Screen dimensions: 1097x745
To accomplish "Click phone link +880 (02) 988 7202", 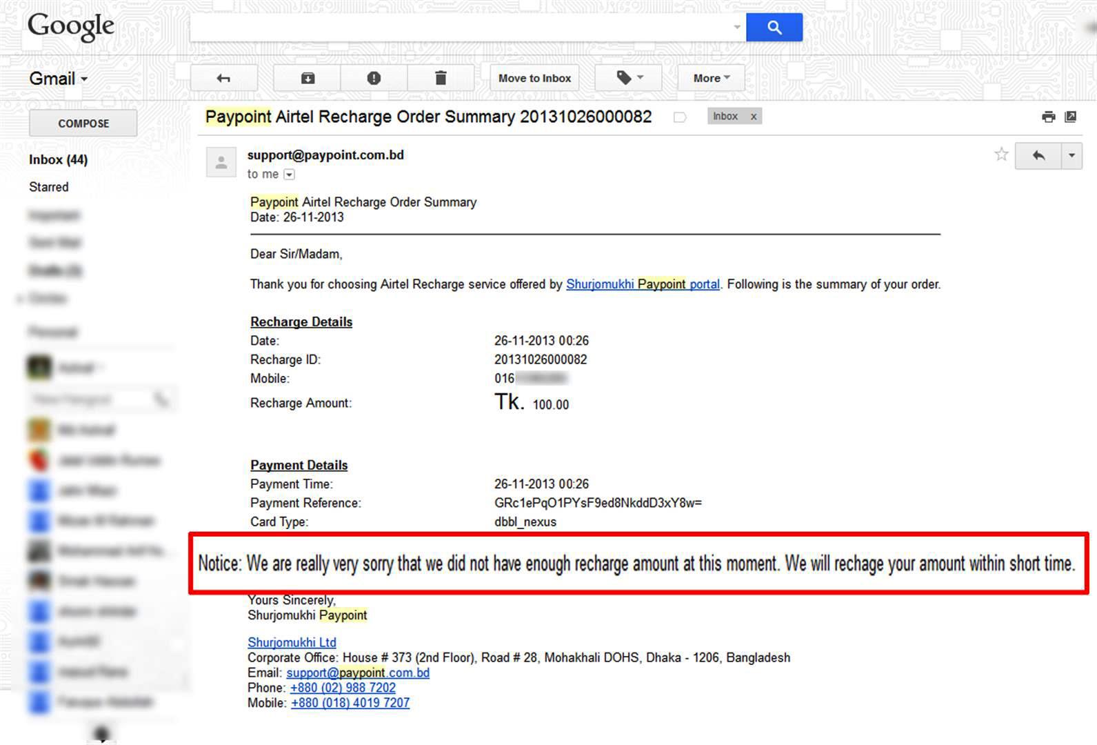I will point(343,688).
